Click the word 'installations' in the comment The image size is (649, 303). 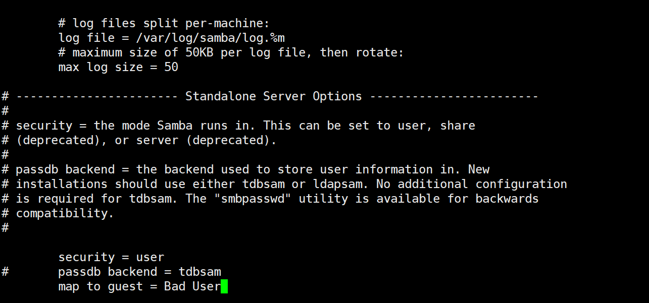coord(62,184)
